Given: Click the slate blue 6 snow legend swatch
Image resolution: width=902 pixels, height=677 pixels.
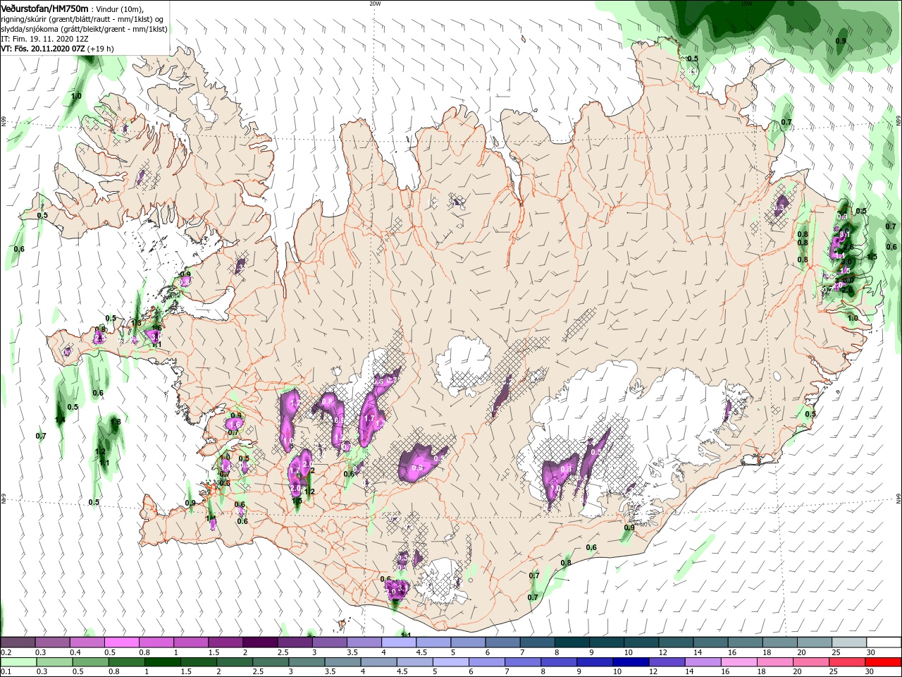Looking at the screenshot, I should click(x=502, y=642).
